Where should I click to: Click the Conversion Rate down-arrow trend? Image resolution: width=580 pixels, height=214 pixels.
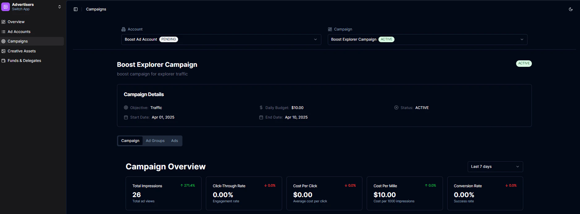click(x=511, y=186)
